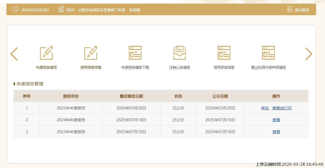Click the 年度报告模板下载 label text
The height and width of the screenshot is (168, 325).
click(x=135, y=67)
